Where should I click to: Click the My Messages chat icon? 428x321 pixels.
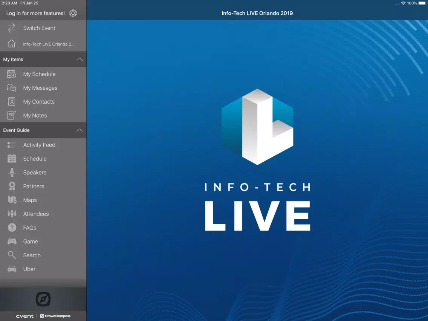[11, 88]
